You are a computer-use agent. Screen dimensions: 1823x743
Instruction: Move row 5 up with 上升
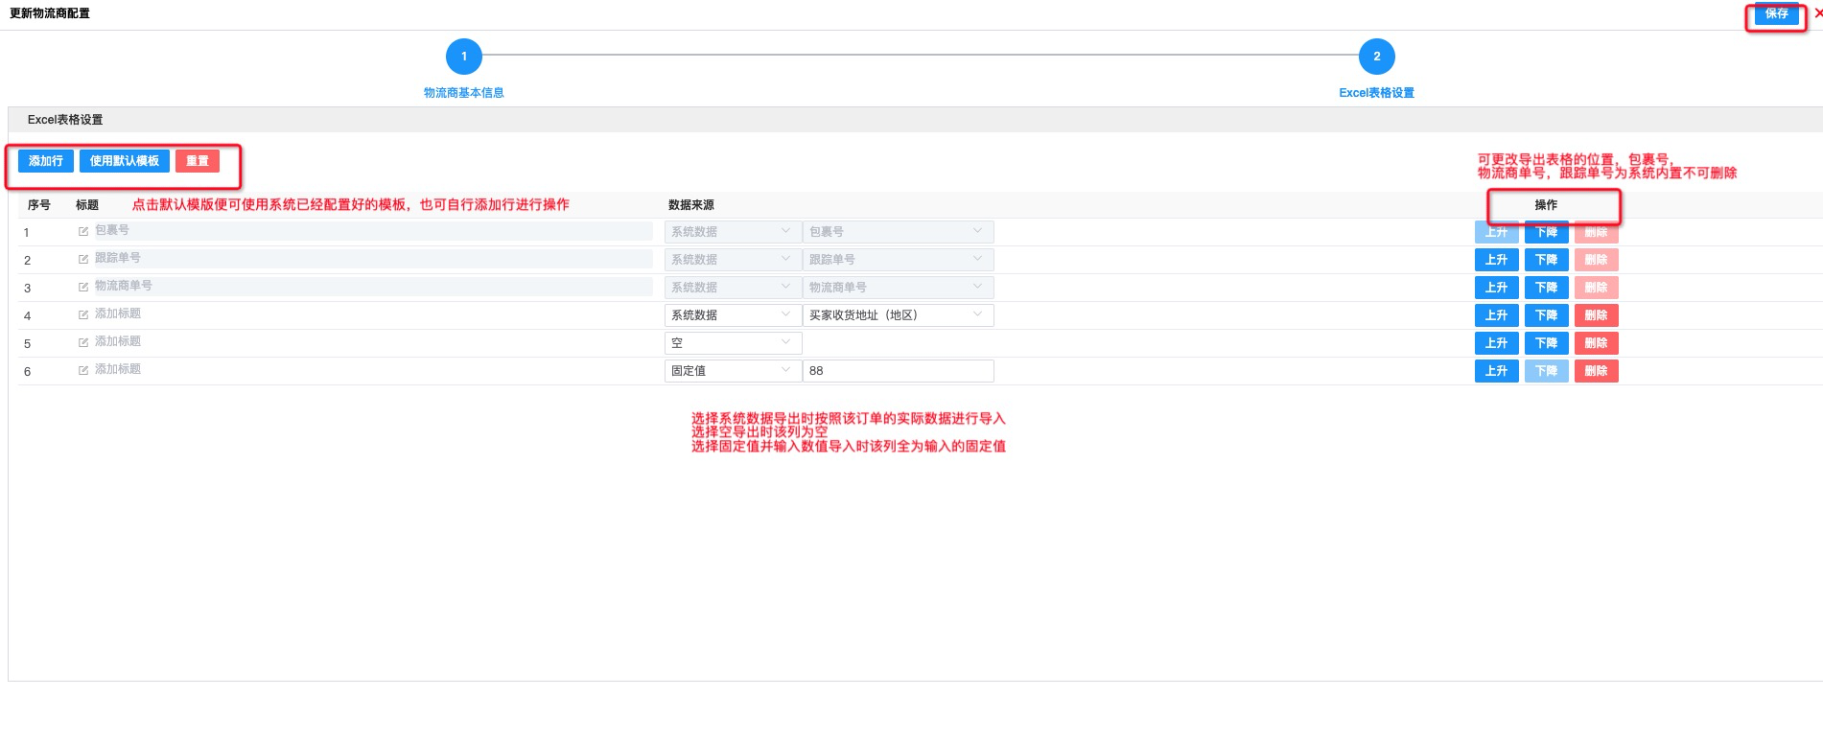pos(1496,343)
